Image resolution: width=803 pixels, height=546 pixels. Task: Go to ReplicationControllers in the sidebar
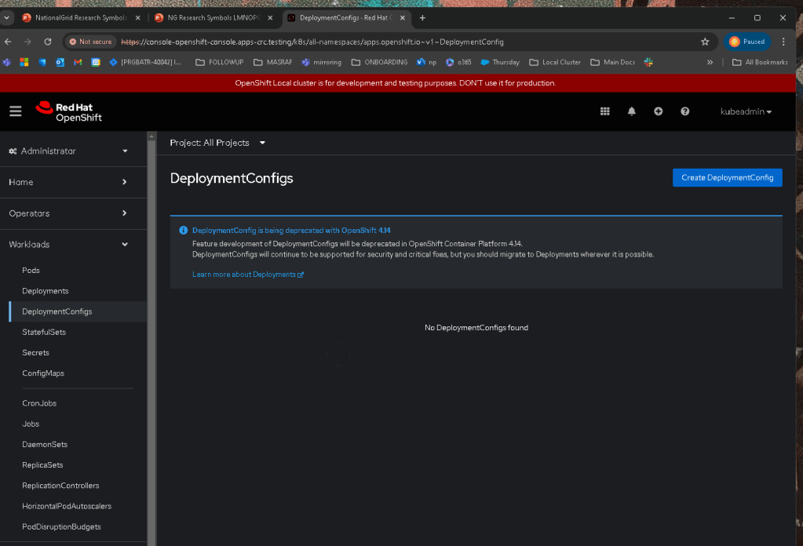[x=60, y=485]
